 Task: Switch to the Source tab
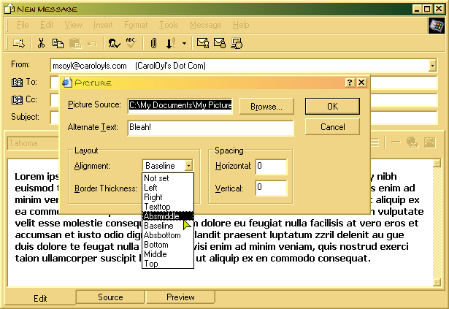point(110,297)
